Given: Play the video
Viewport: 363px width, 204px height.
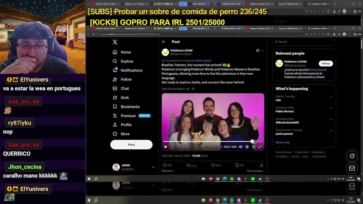Looking at the screenshot, I should coord(166,147).
